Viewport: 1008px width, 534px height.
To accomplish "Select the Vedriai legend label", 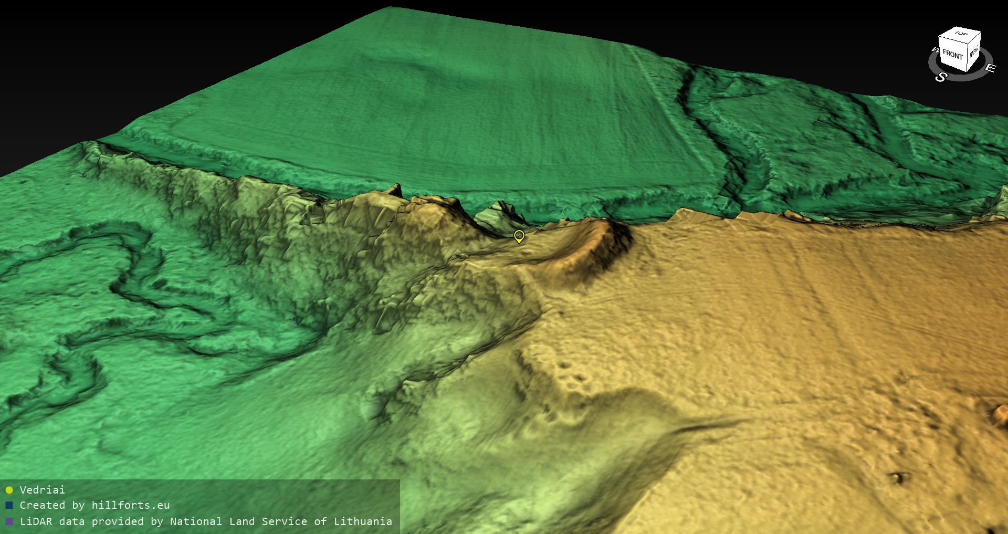I will pos(42,490).
